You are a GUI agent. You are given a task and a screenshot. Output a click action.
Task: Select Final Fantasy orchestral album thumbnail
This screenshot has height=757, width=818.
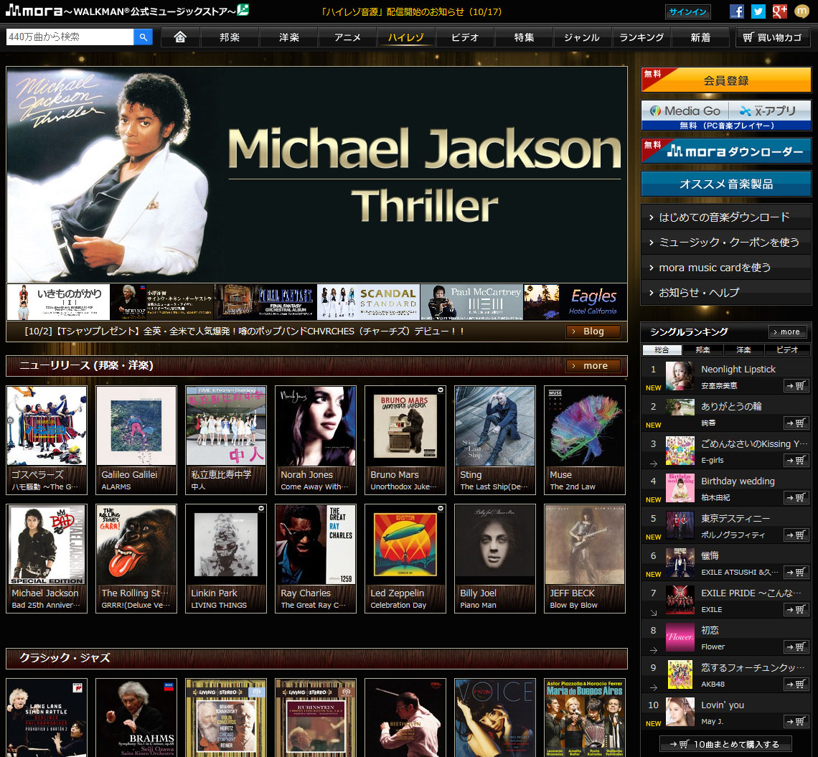265,302
